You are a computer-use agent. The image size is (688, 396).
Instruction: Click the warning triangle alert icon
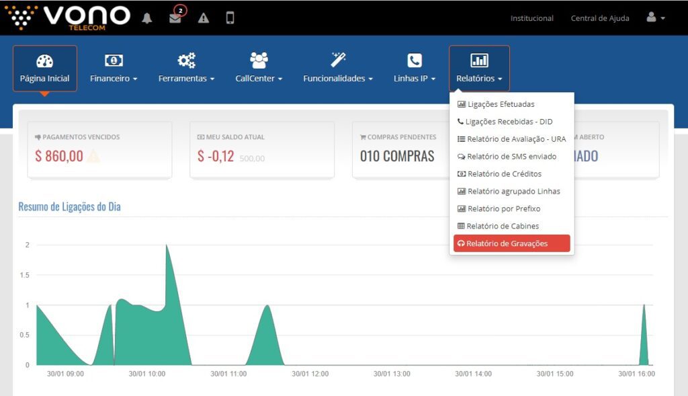pos(203,18)
